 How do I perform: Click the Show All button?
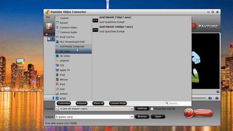(98, 103)
